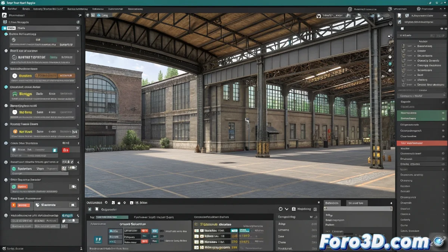448x252 pixels.
Task: Collapse the section holding the 'Blcmigs' row
Action: [x=78, y=87]
